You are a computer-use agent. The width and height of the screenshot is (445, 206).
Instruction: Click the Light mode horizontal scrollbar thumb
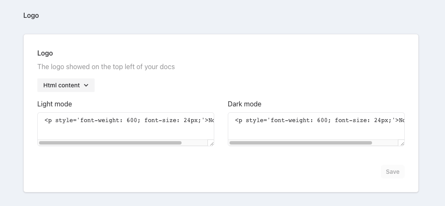pos(110,143)
